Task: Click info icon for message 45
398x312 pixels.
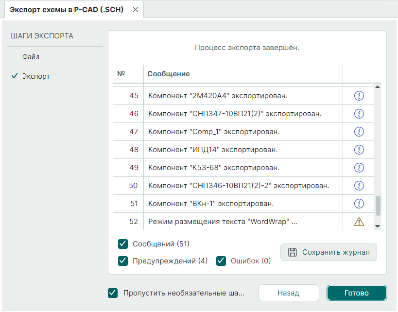Action: coord(359,96)
